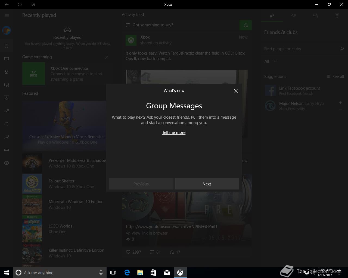348x278 pixels.
Task: Click the back arrow in title bar
Action: coord(7,4)
